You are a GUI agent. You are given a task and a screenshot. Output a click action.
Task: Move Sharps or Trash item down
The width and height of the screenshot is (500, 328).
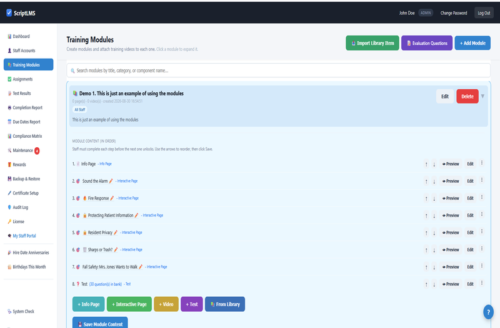434,250
